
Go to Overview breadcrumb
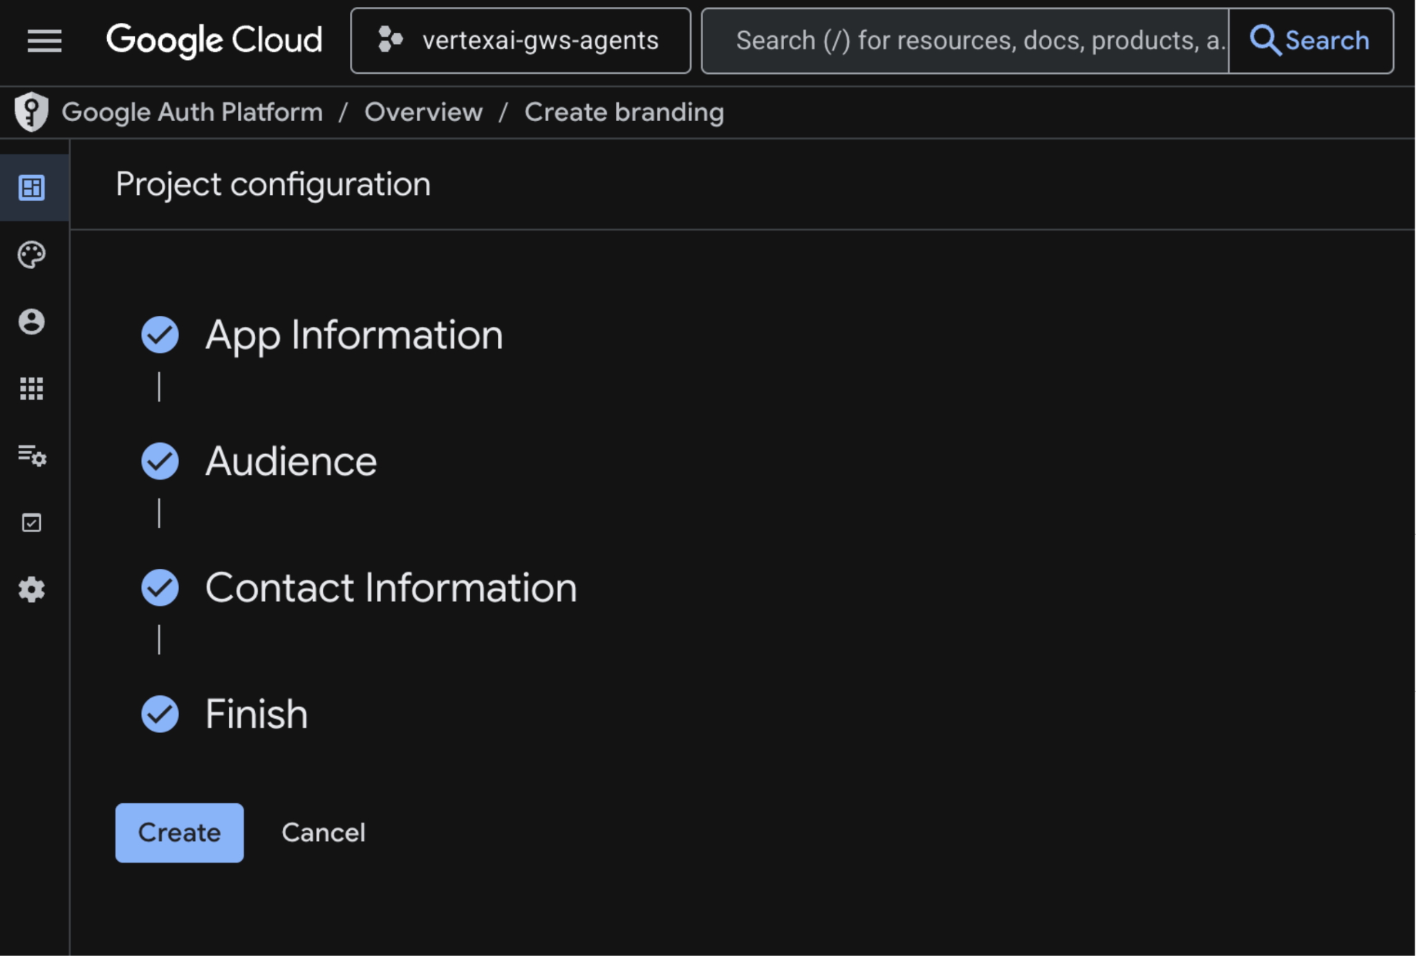[x=423, y=112]
